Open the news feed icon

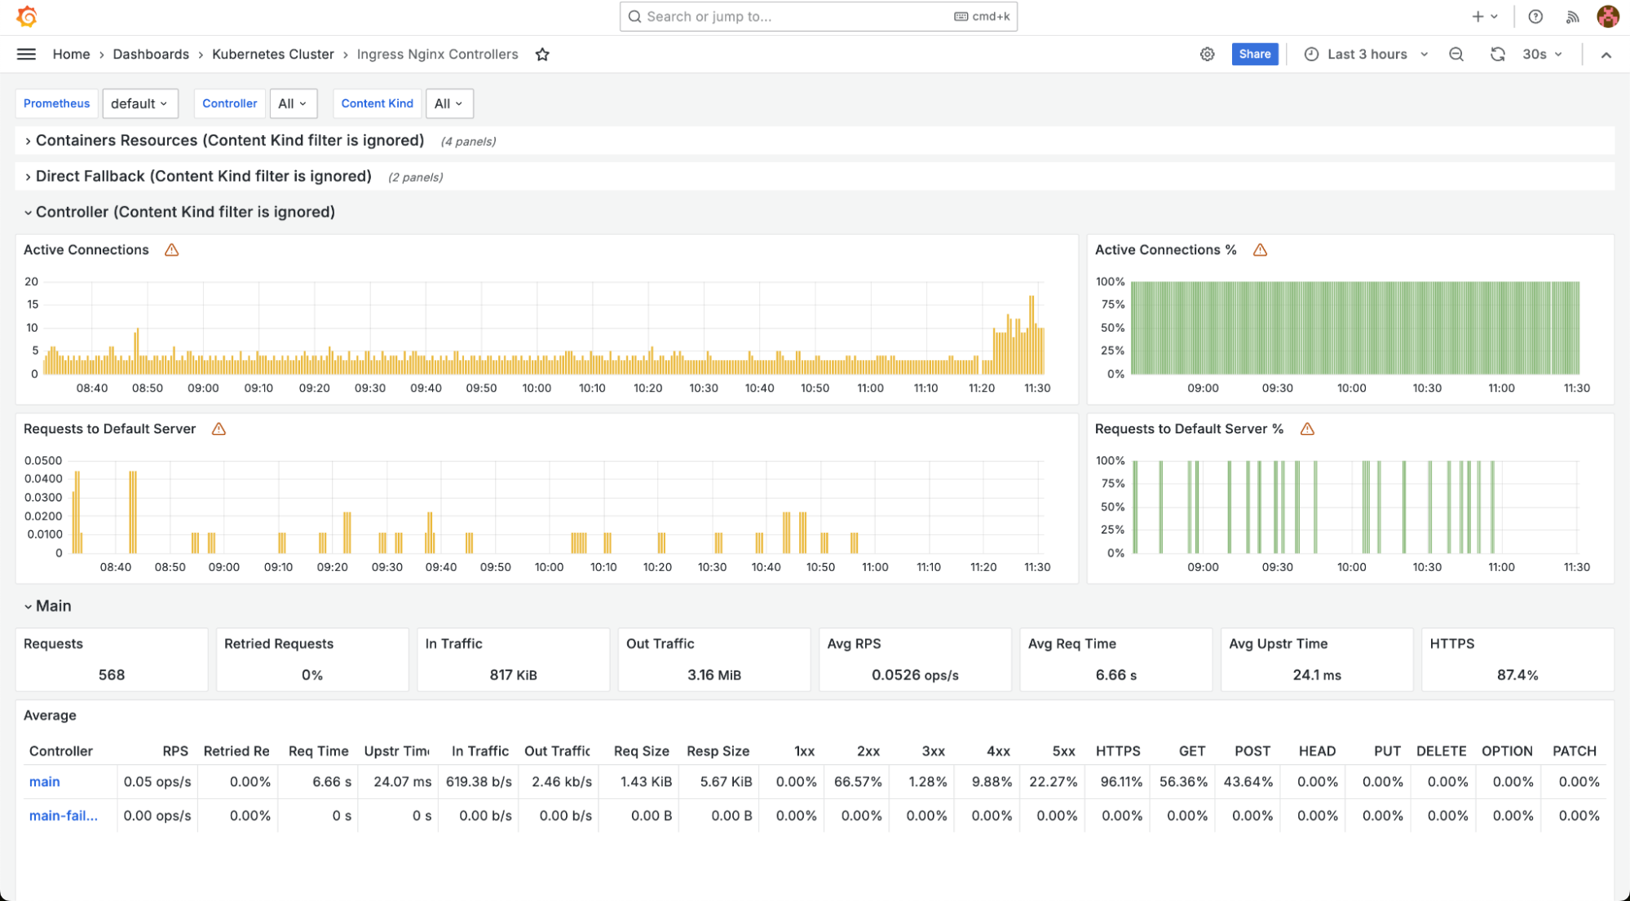[x=1572, y=16]
